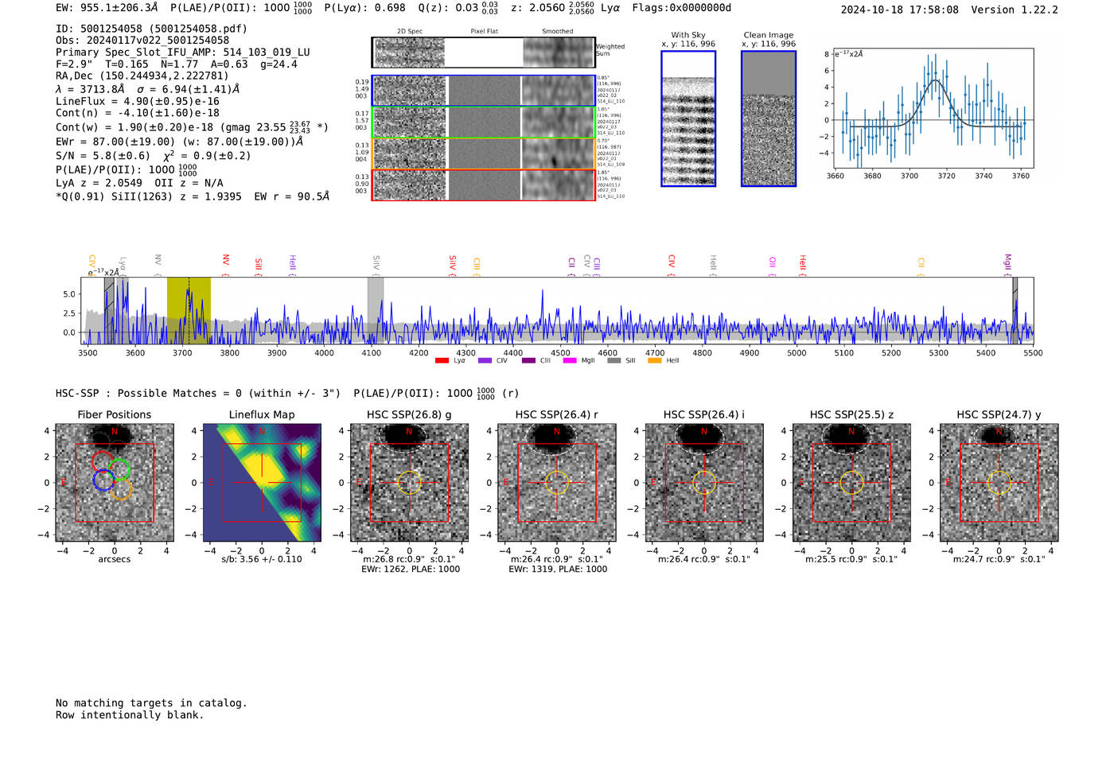Click the red fiber circle in Fiber Positions
Screen dimensions: 1114x758
click(102, 461)
